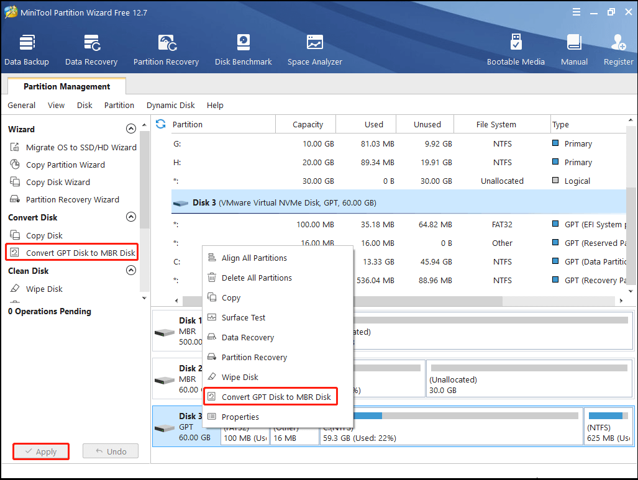Viewport: 638px width, 480px height.
Task: Start the Disk Benchmark tool
Action: (243, 50)
